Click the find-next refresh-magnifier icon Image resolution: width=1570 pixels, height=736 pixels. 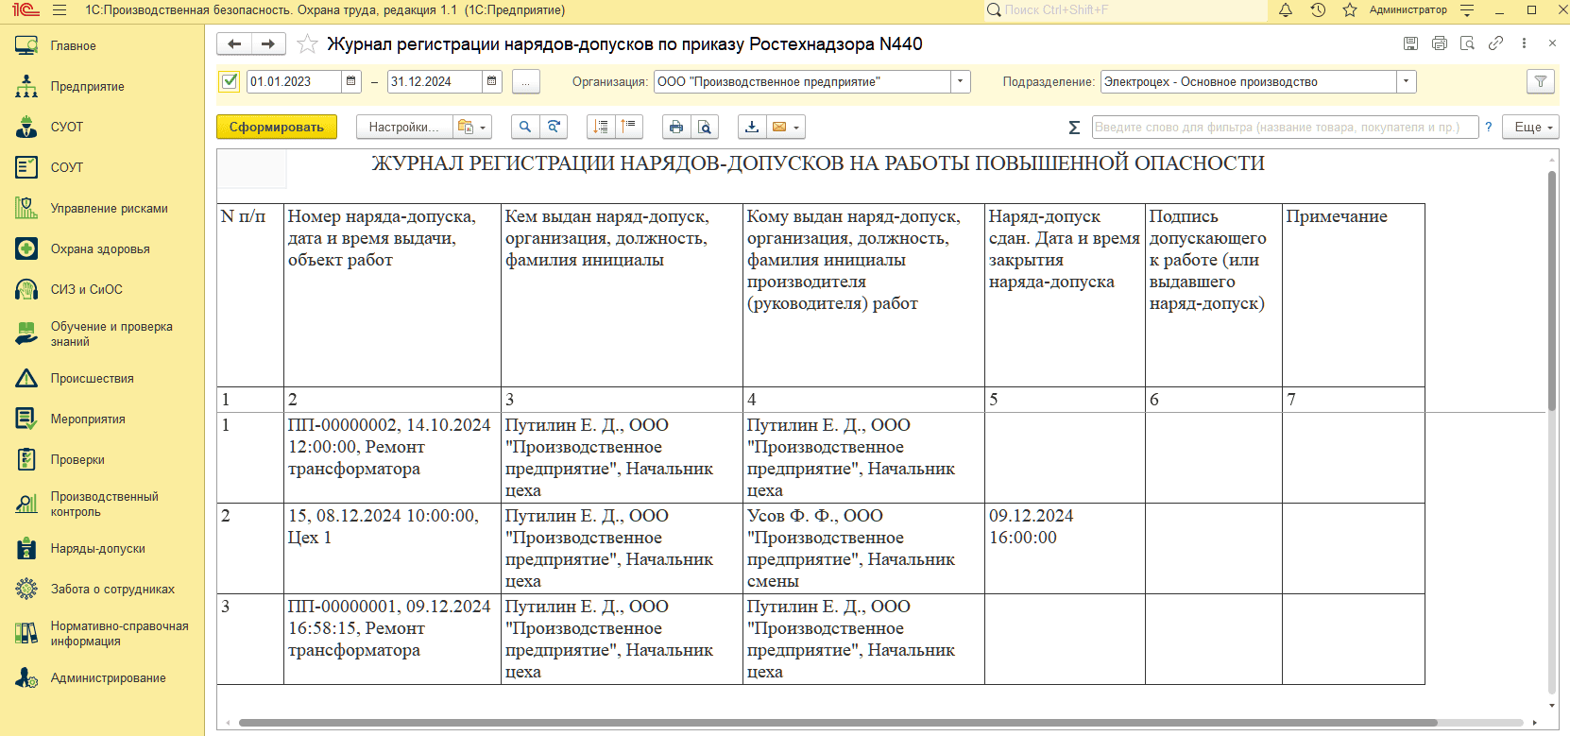(x=554, y=127)
